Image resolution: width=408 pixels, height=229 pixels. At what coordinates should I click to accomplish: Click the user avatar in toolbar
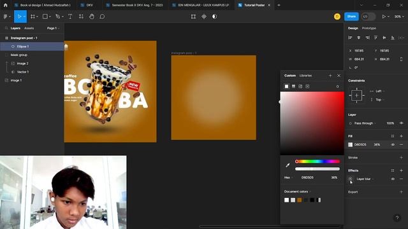(x=337, y=17)
